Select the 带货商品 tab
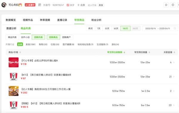This screenshot has width=179, height=113. [x=79, y=20]
